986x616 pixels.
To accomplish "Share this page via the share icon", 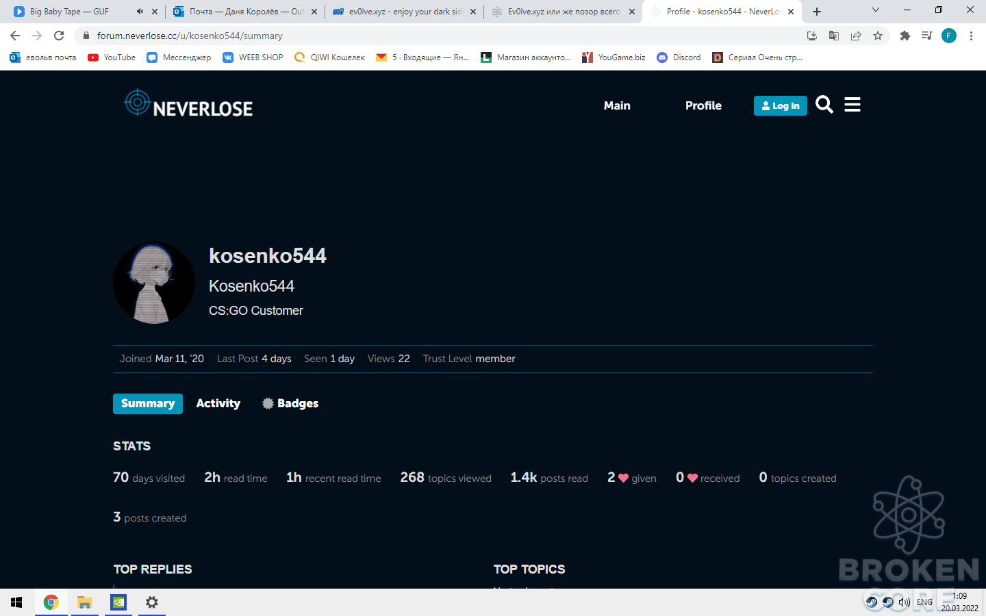I will (856, 36).
